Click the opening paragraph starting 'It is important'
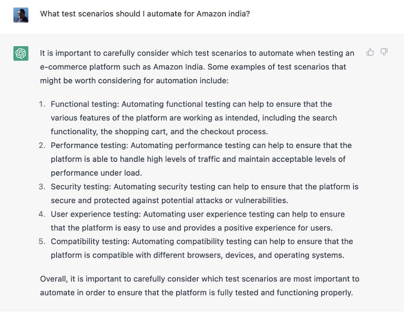 [197, 67]
